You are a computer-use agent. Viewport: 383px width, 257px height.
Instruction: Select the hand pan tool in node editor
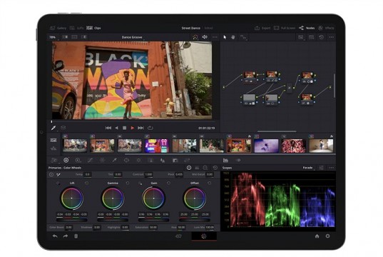233,37
